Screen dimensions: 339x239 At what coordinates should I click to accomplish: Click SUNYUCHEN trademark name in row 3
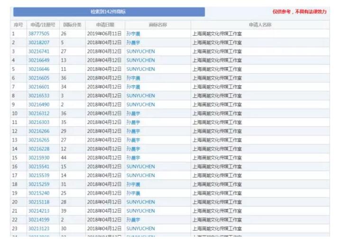pos(140,52)
